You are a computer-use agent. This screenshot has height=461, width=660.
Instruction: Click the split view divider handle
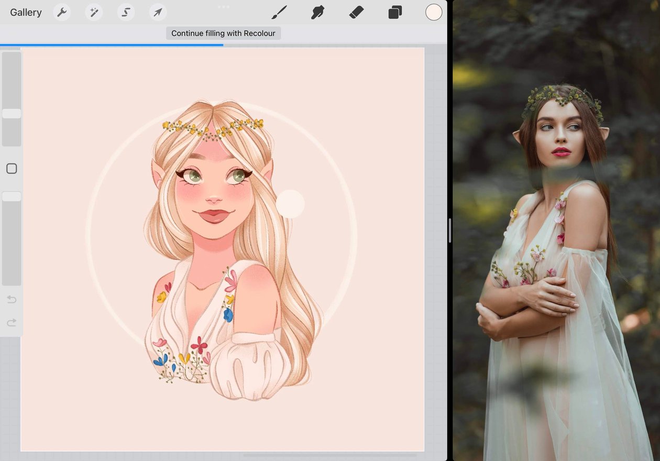(x=450, y=230)
